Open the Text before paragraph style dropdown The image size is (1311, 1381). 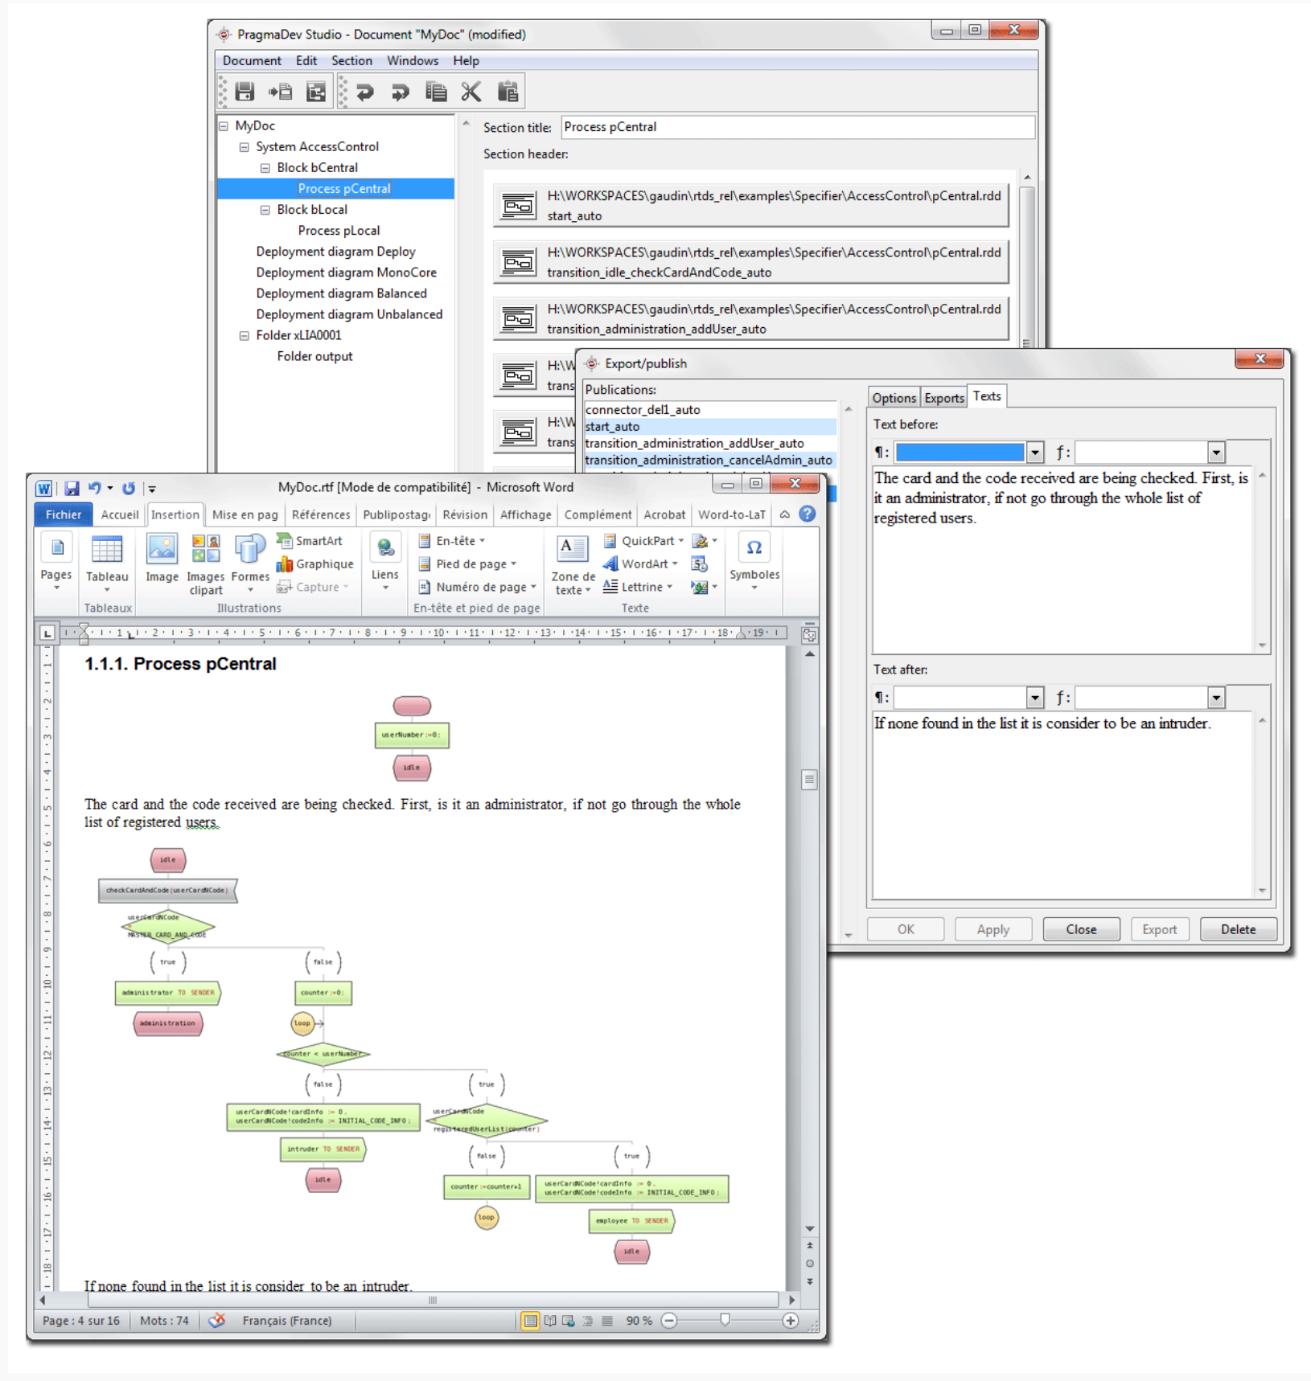(1035, 453)
